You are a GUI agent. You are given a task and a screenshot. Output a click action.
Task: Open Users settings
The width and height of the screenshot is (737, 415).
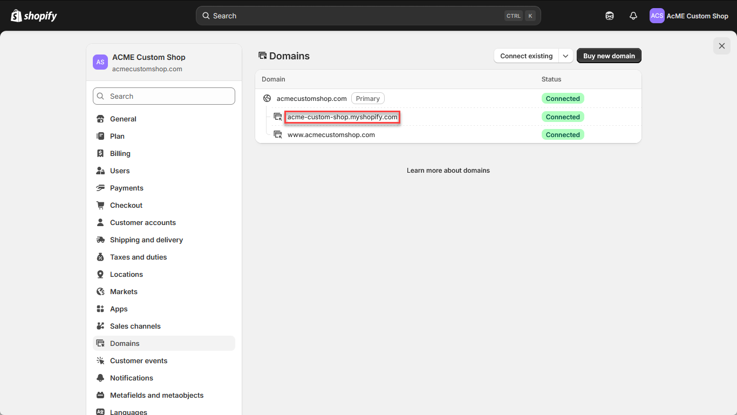click(x=164, y=171)
